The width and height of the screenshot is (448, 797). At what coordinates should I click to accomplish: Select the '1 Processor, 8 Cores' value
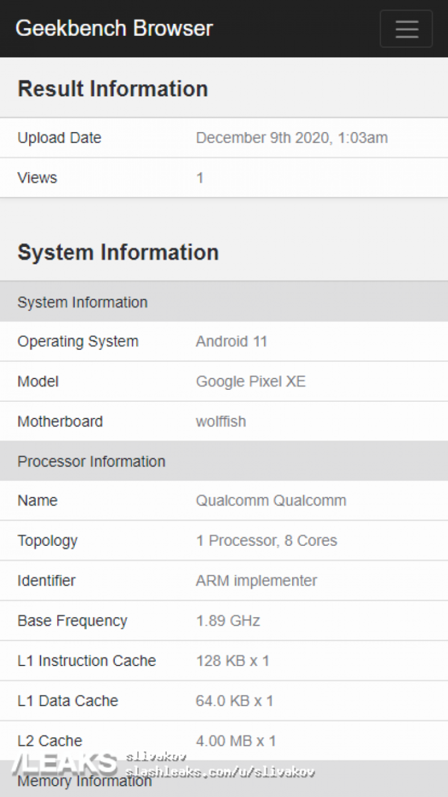pos(267,541)
